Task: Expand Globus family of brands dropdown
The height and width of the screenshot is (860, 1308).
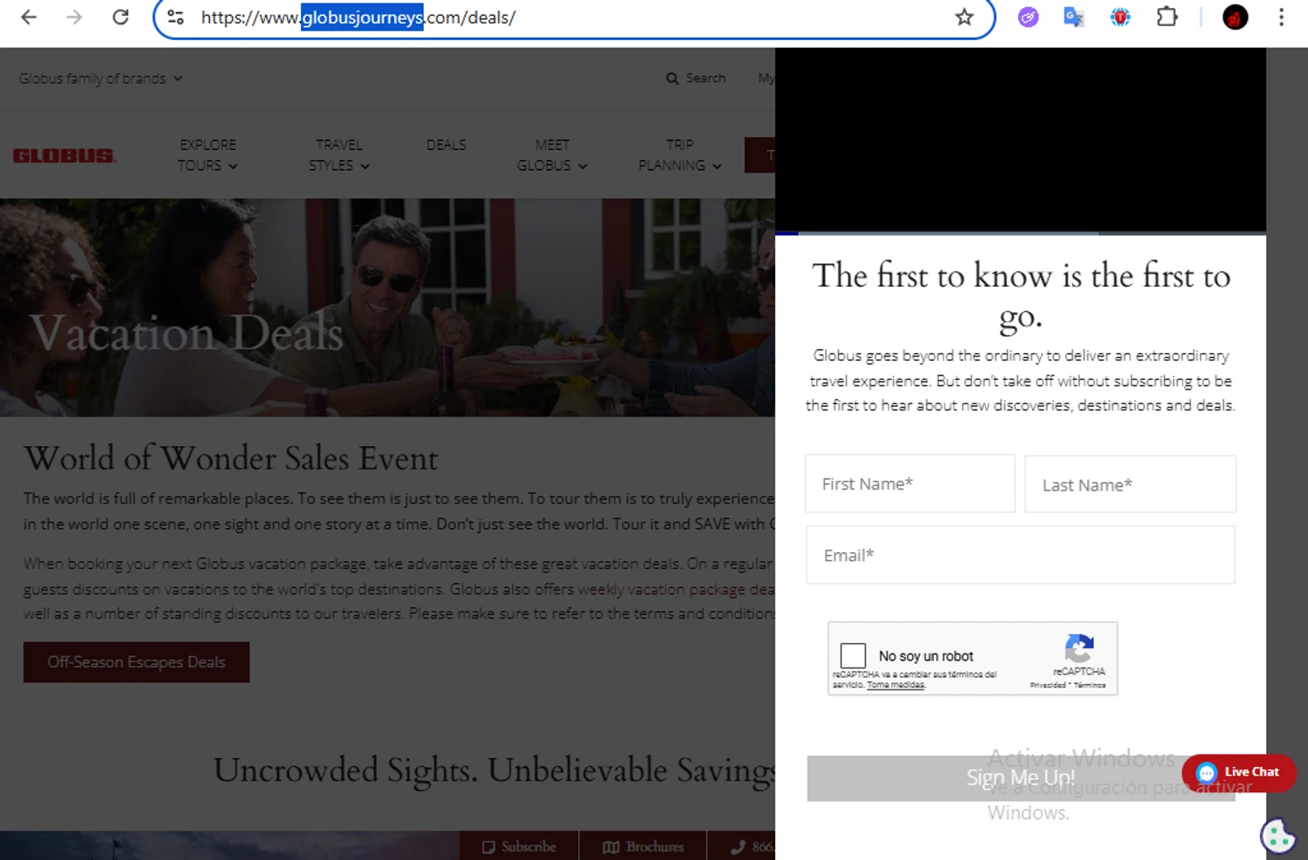Action: pos(100,78)
